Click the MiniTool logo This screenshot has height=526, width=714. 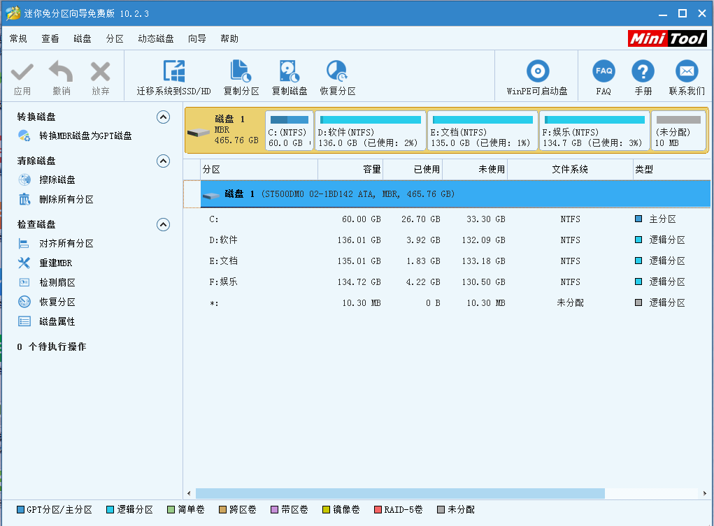click(x=667, y=38)
